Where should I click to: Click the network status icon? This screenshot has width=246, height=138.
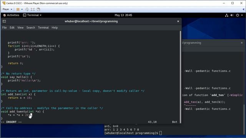click(226, 15)
